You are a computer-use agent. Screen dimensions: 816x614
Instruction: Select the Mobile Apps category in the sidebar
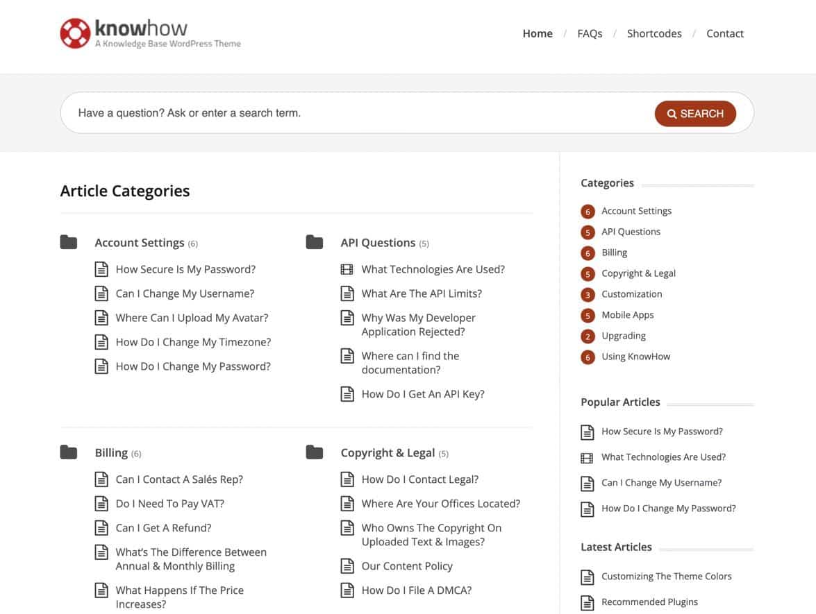tap(628, 314)
